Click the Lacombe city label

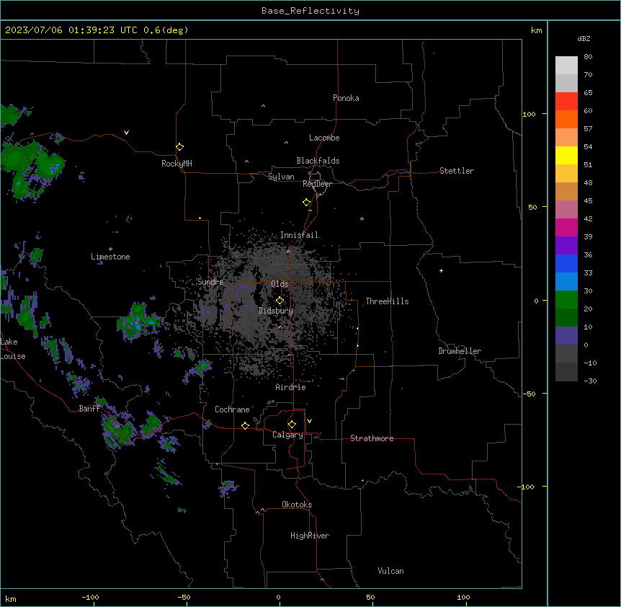click(324, 138)
